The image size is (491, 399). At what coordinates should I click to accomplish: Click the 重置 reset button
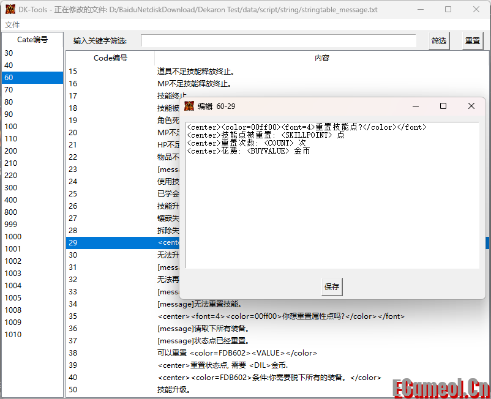pyautogui.click(x=472, y=41)
